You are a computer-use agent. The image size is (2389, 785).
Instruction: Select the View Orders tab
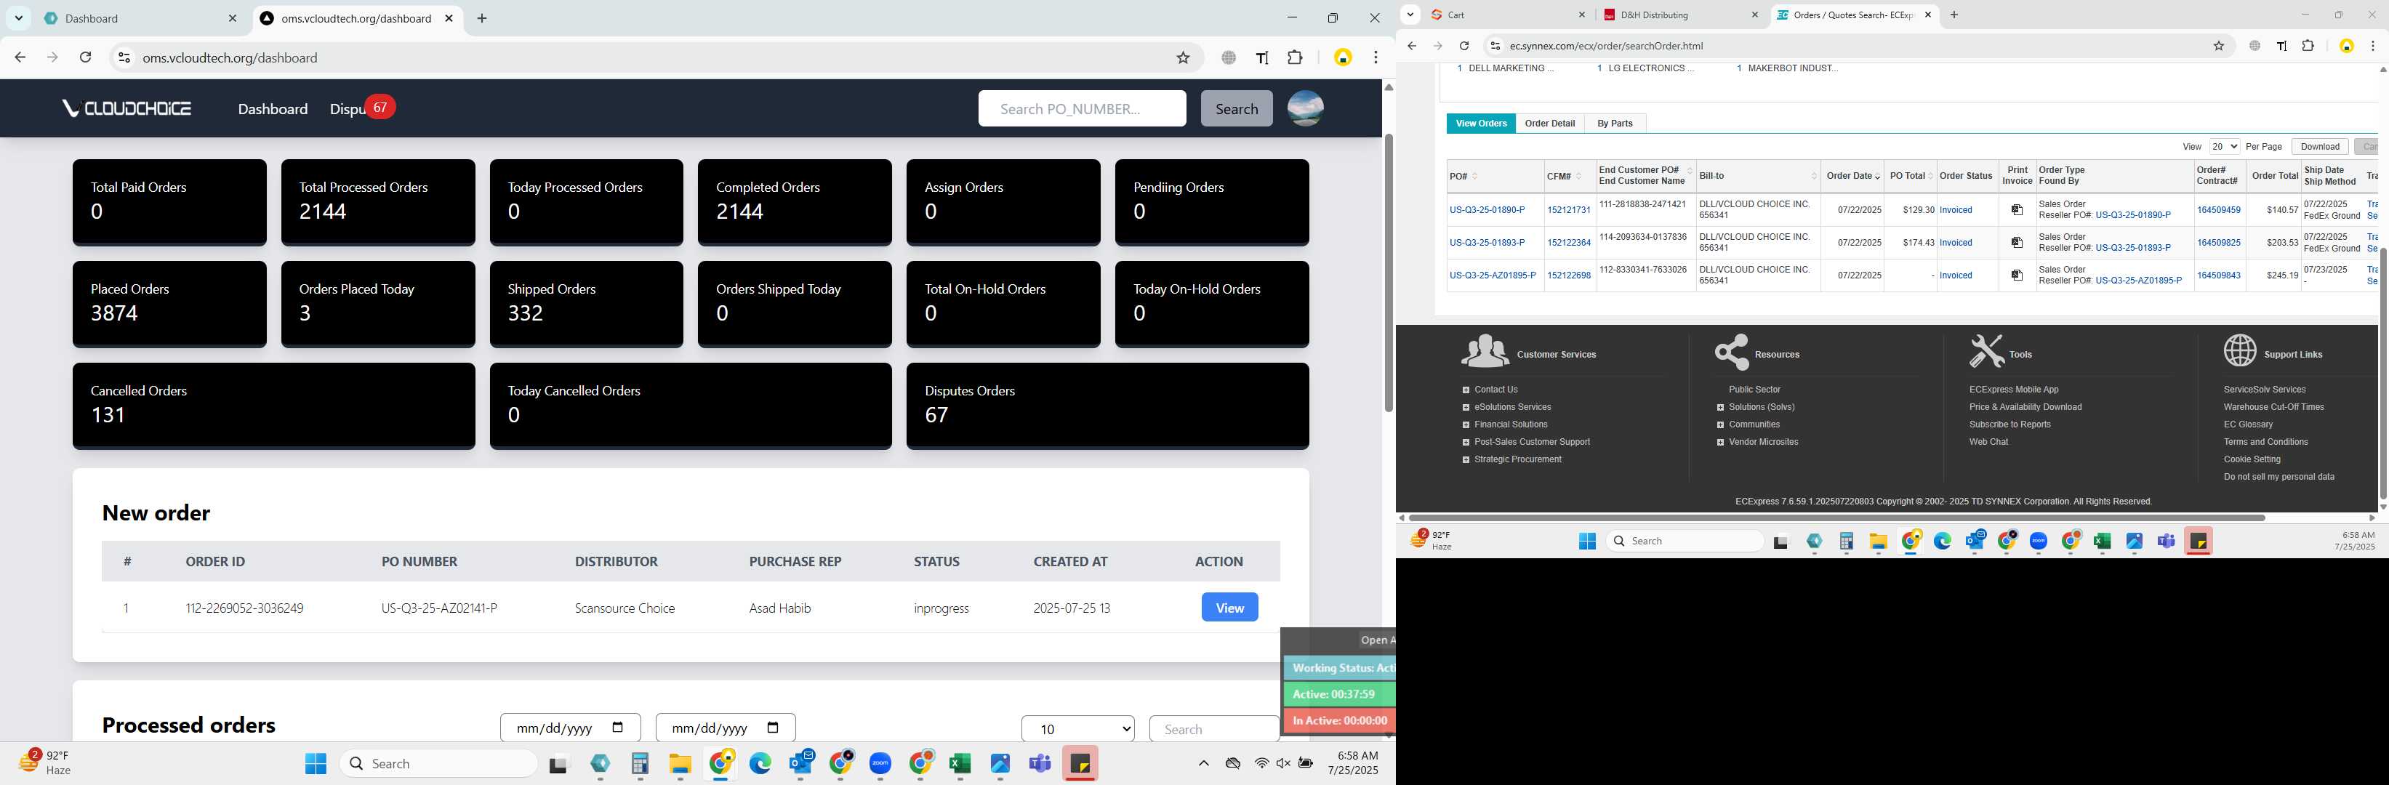point(1481,124)
